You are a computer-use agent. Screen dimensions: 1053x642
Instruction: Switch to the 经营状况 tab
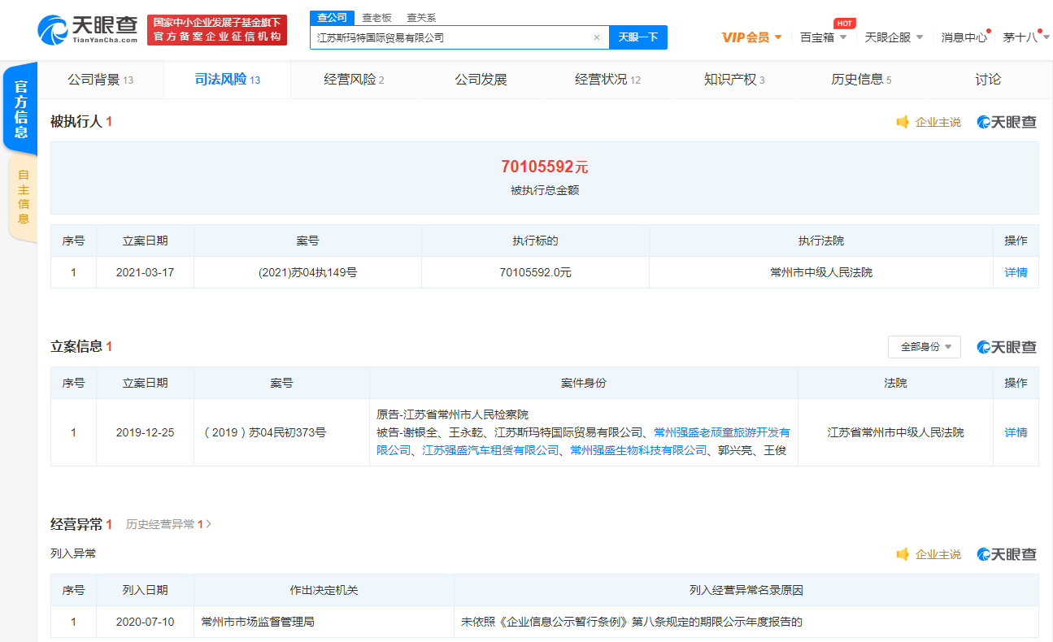tap(607, 80)
